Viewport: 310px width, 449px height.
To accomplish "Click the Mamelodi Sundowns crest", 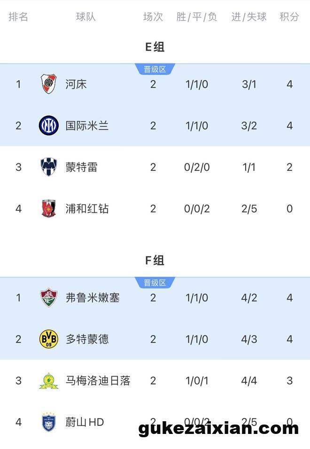I will tap(48, 381).
